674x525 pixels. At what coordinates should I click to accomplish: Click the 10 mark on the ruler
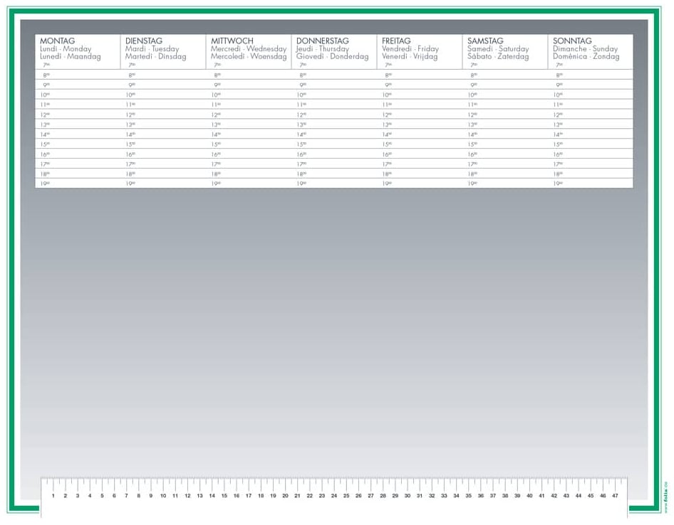[162, 496]
